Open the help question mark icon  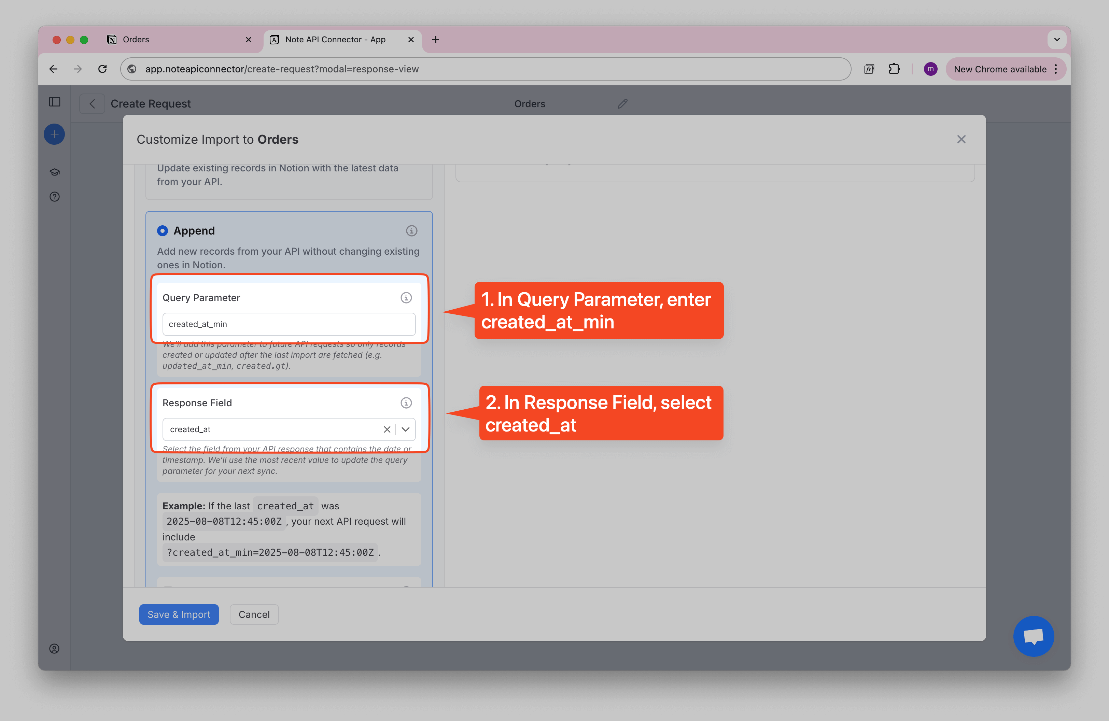(55, 197)
